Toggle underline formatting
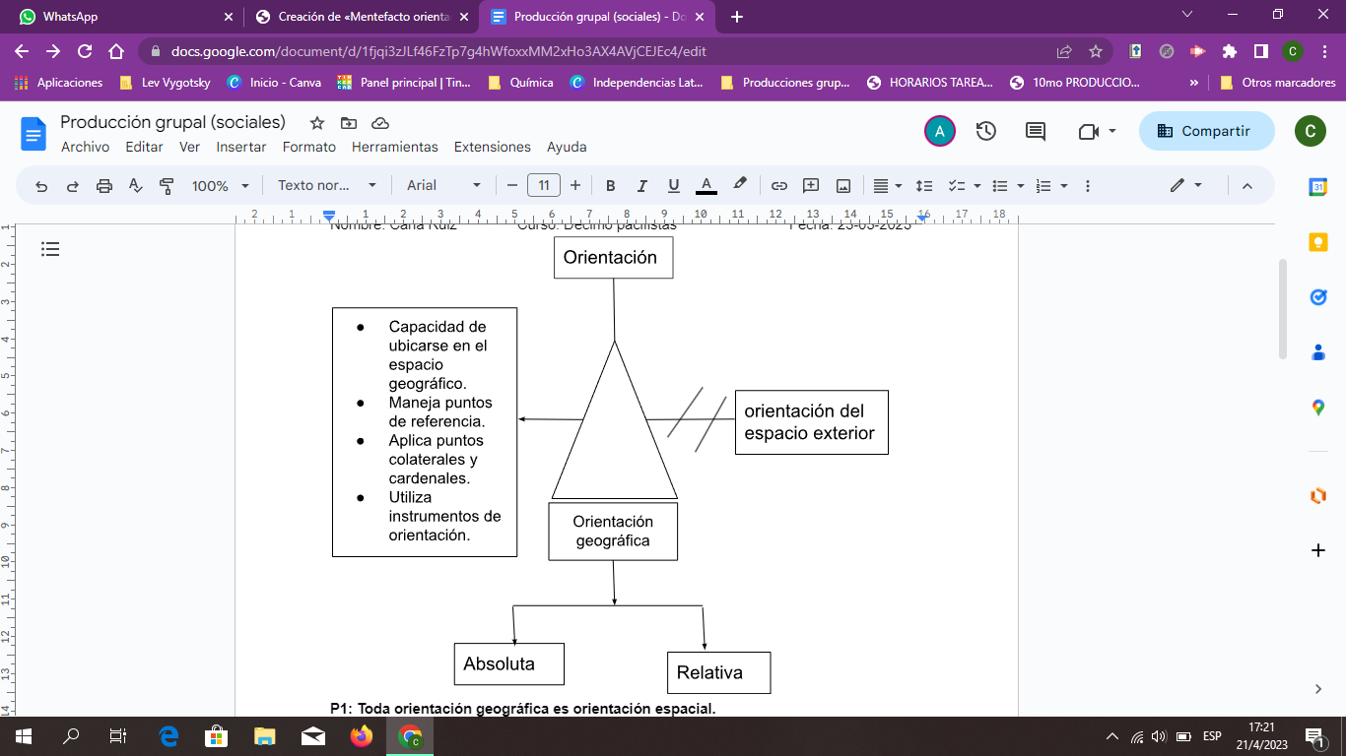This screenshot has height=756, width=1346. [x=674, y=186]
